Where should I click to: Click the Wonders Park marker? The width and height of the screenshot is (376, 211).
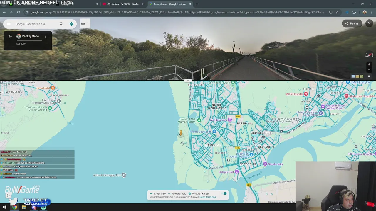[x=230, y=120]
